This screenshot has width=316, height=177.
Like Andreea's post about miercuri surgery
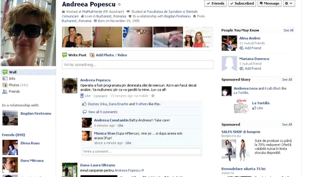pyautogui.click(x=87, y=96)
